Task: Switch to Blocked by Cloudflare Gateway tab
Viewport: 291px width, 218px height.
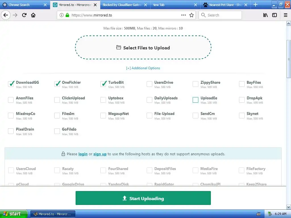Action: (125, 5)
